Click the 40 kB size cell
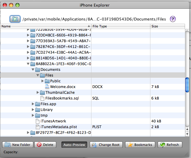The image size is (191, 158). 156,121
